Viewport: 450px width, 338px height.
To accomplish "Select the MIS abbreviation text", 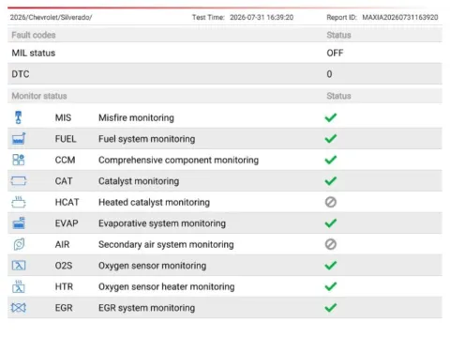I will pyautogui.click(x=63, y=117).
